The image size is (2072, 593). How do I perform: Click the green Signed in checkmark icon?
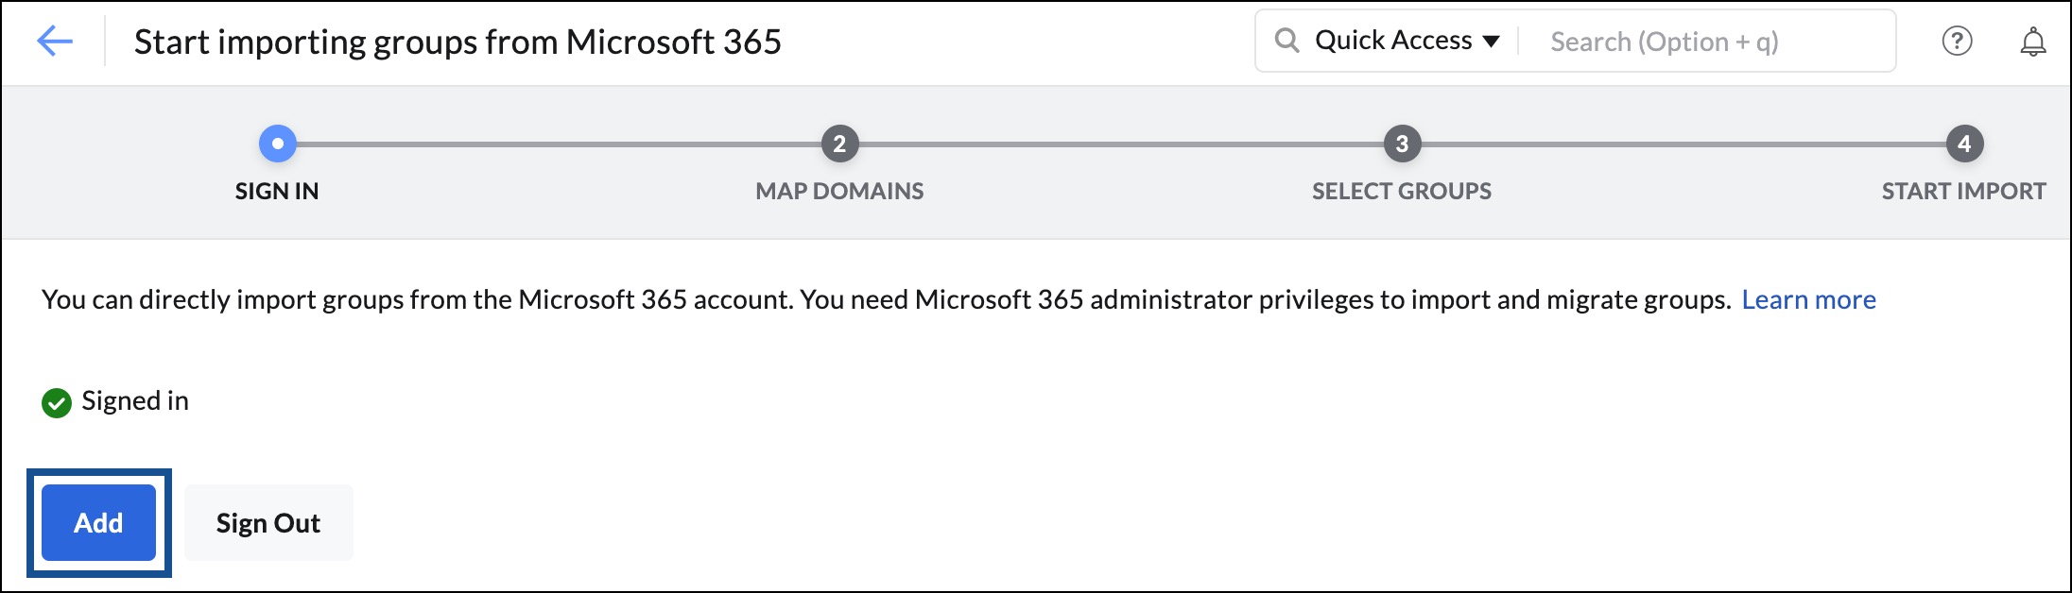pos(57,403)
